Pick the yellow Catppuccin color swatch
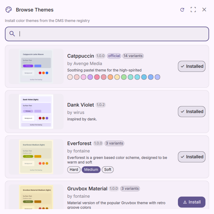214x214 pixels. pyautogui.click(x=117, y=77)
